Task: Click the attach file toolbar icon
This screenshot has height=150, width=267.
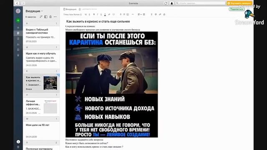Action: click(x=151, y=15)
